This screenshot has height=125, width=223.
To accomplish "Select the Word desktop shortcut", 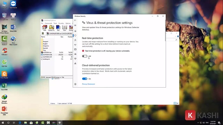I will [13, 28].
